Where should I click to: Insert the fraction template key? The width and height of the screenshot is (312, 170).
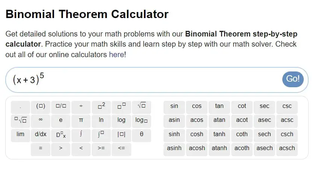[x=61, y=106]
